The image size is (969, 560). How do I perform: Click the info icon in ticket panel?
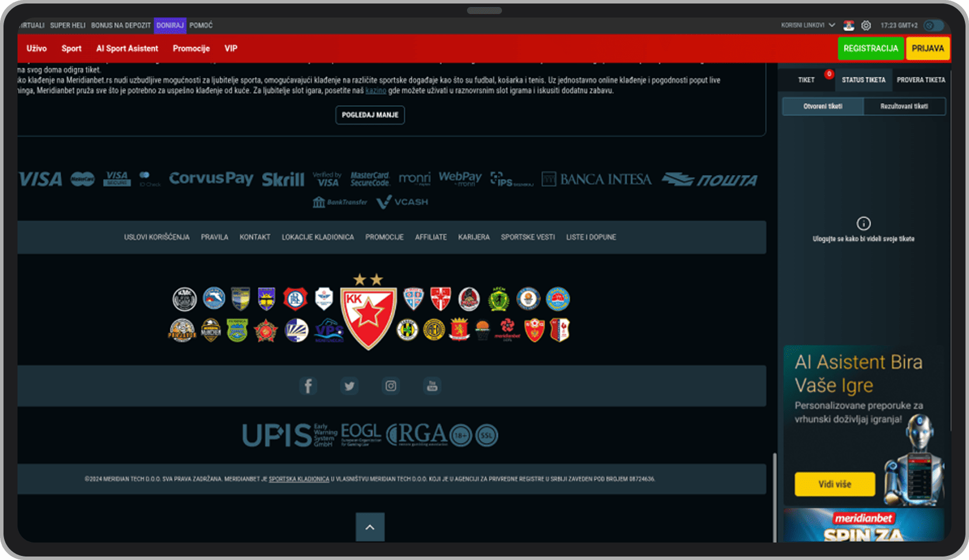pos(863,223)
